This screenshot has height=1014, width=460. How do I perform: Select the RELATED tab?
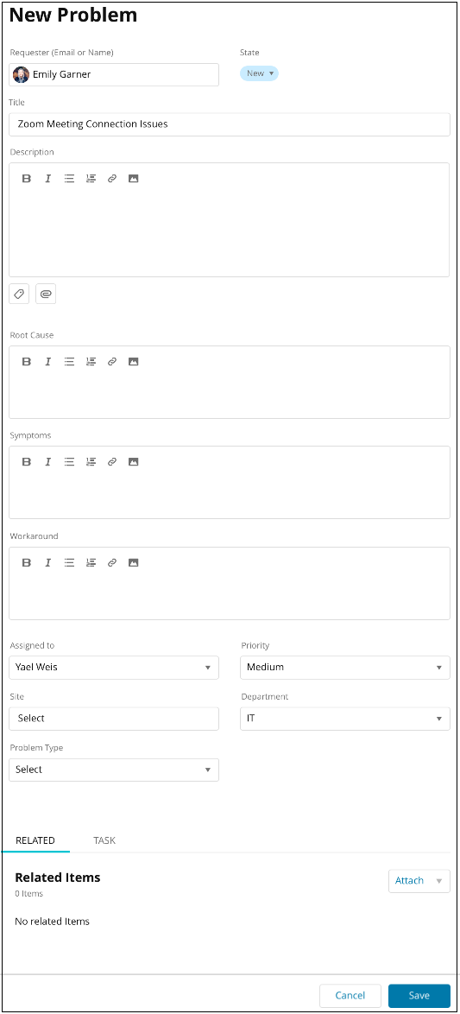pos(35,840)
